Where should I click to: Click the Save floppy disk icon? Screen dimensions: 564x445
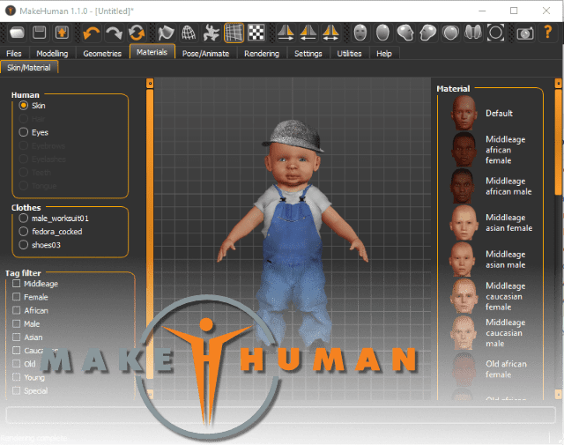click(x=39, y=33)
